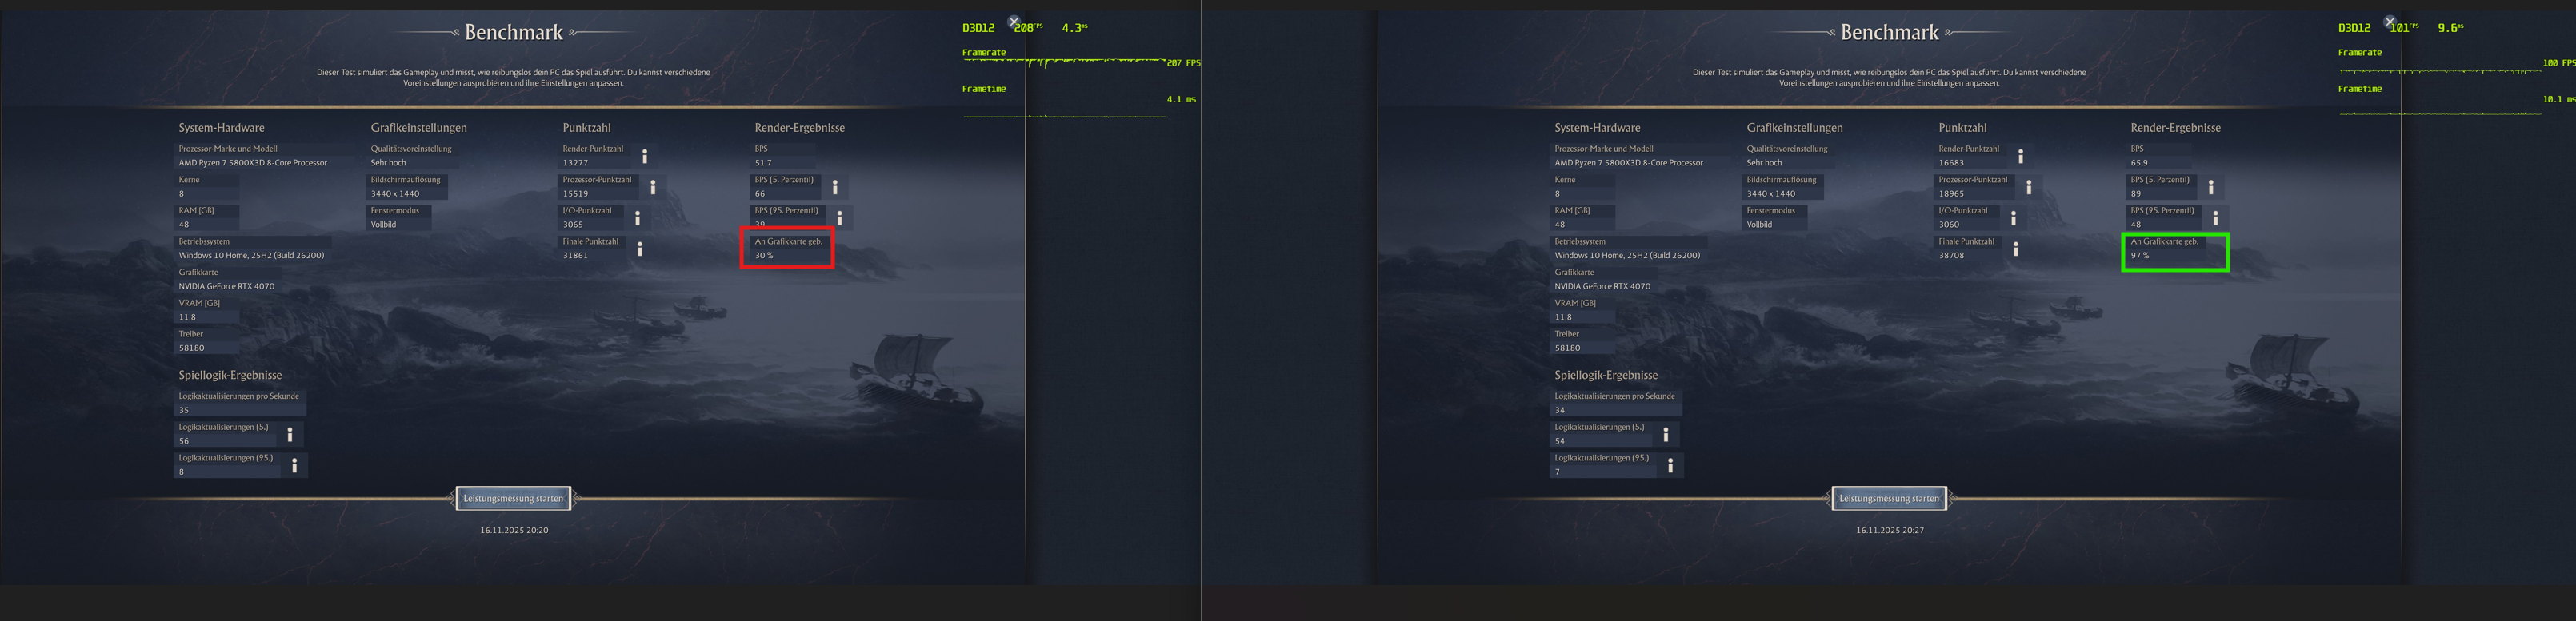This screenshot has height=621, width=2576.
Task: Click info icon beside Render-Punktzahl 13277
Action: tap(645, 156)
